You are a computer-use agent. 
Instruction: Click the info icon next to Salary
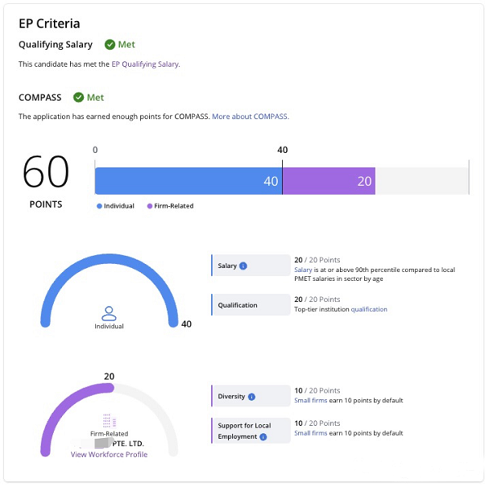244,265
